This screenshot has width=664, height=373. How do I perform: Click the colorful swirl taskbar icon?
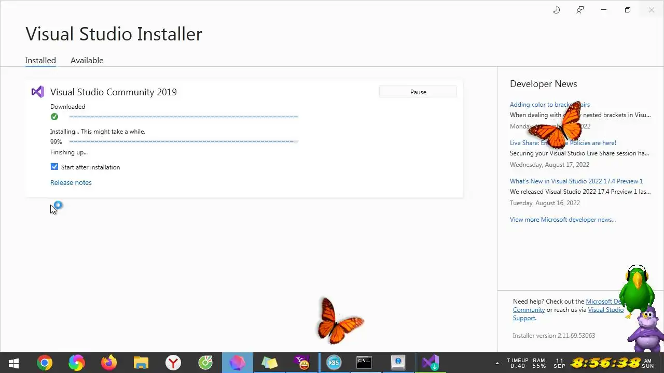point(77,363)
